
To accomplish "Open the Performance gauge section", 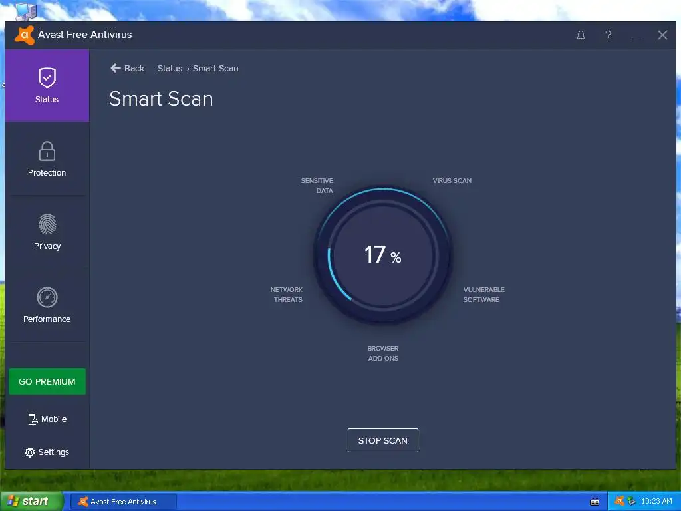I will click(x=47, y=305).
